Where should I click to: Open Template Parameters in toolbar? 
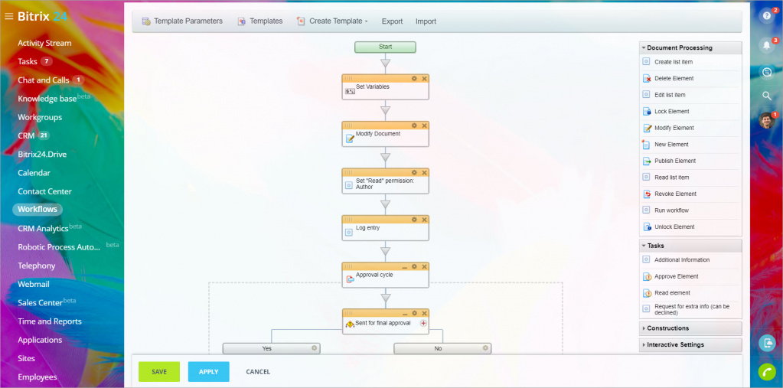[x=182, y=21]
